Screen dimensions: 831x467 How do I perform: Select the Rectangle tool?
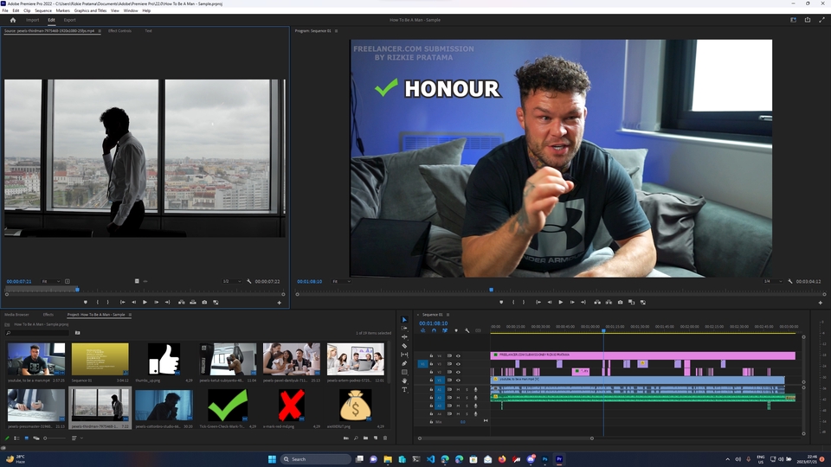pos(404,372)
